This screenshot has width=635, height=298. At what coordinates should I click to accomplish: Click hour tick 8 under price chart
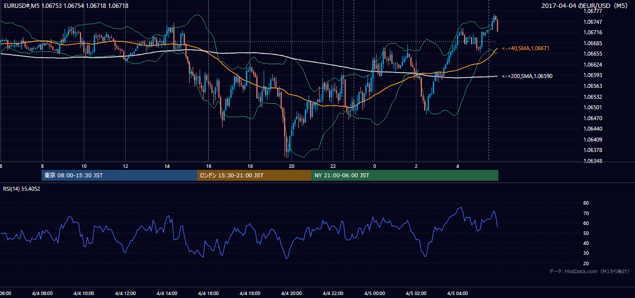click(42, 166)
